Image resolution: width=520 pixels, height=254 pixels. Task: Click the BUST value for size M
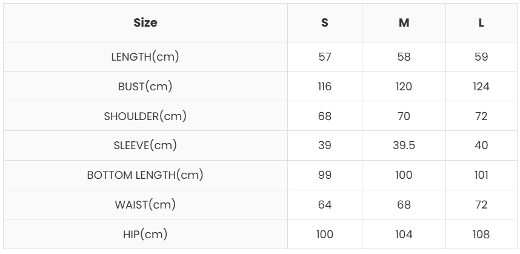pyautogui.click(x=404, y=86)
